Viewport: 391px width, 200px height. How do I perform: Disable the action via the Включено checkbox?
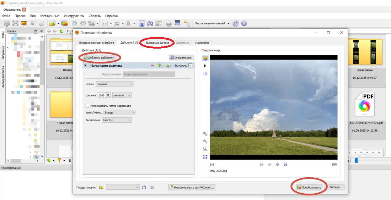pyautogui.click(x=191, y=66)
